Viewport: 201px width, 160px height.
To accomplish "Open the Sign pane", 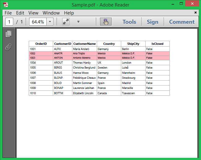I will click(152, 22).
